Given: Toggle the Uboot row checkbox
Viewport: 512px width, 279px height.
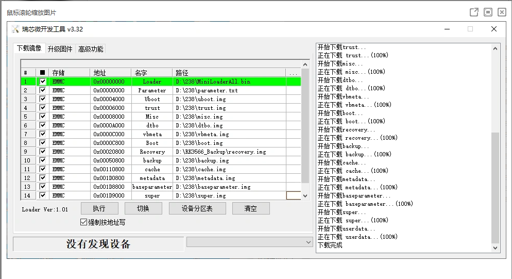Looking at the screenshot, I should [x=43, y=99].
